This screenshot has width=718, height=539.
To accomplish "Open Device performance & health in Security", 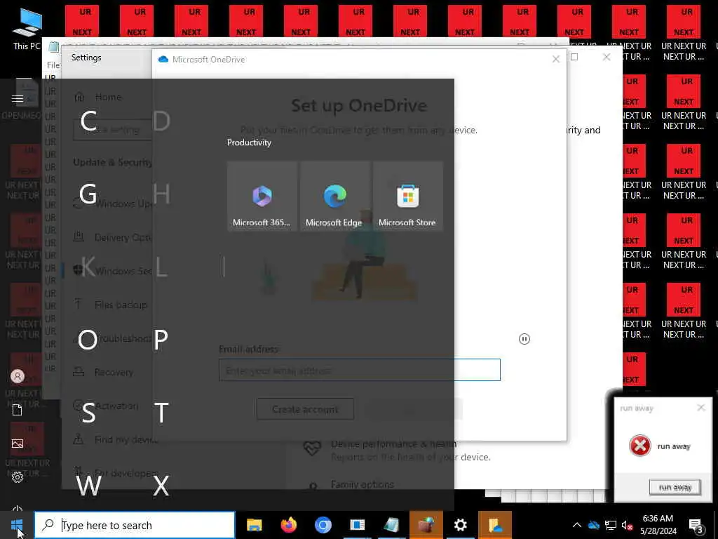I will (394, 444).
